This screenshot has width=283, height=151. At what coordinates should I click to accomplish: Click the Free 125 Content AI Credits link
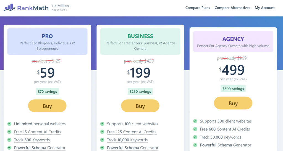click(x=132, y=132)
